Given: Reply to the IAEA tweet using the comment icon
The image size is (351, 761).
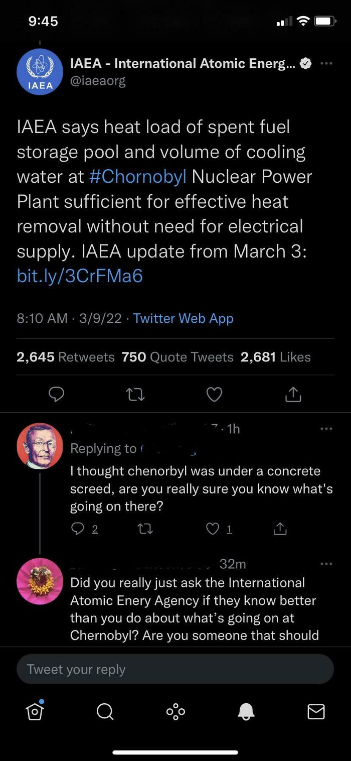Looking at the screenshot, I should coord(56,395).
